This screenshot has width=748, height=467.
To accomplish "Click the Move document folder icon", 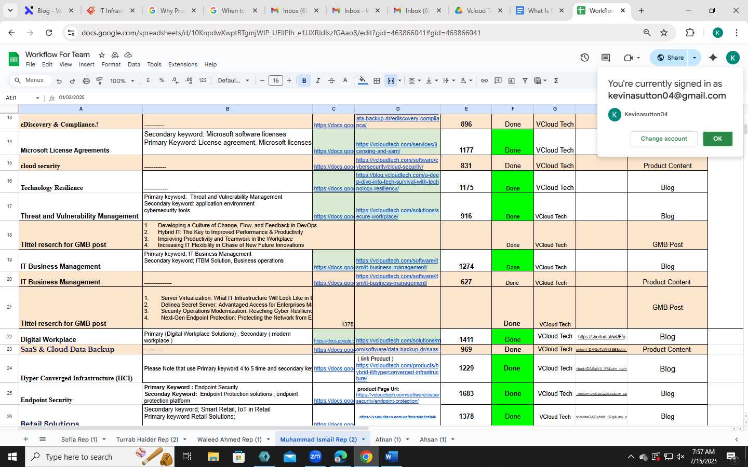I will tap(115, 54).
